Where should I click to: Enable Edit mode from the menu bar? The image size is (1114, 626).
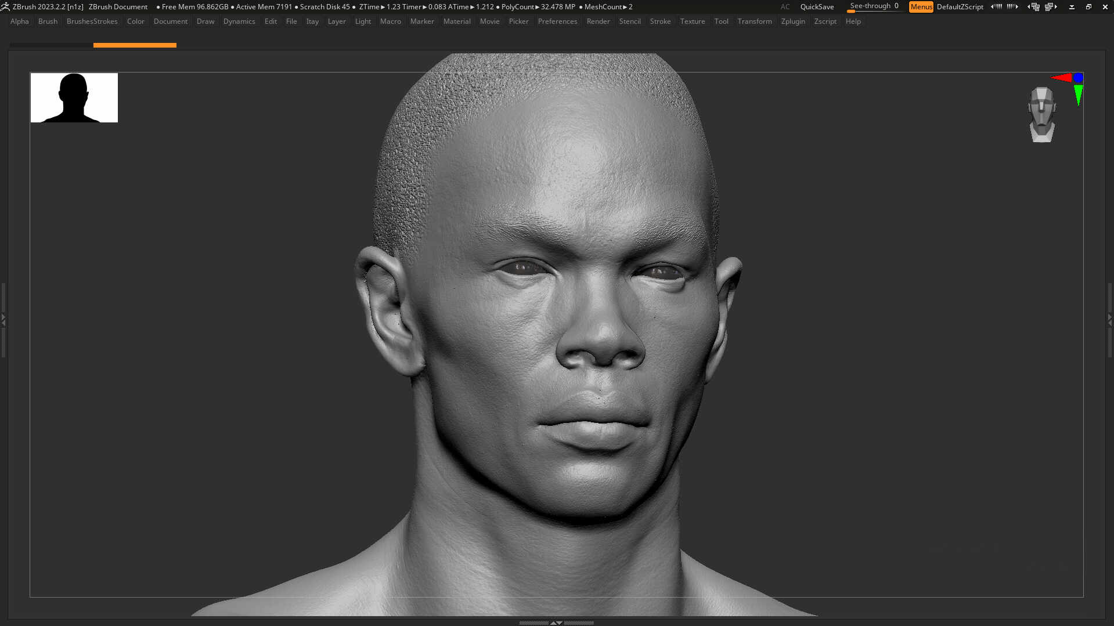(x=270, y=21)
